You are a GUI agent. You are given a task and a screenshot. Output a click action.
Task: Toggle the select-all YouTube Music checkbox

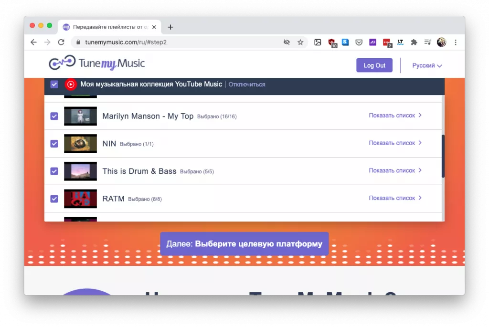(54, 84)
